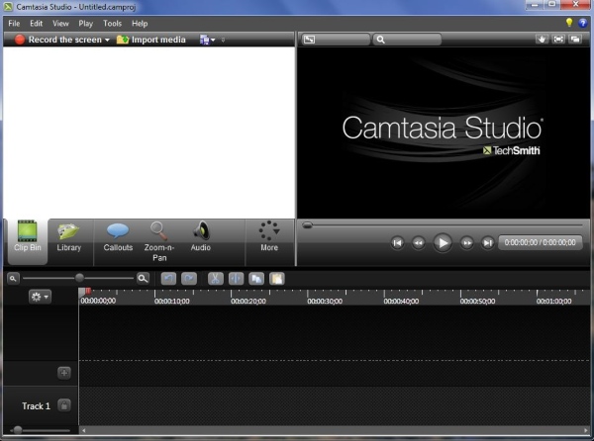Image resolution: width=594 pixels, height=441 pixels.
Task: Detach the preview window
Action: pos(575,40)
